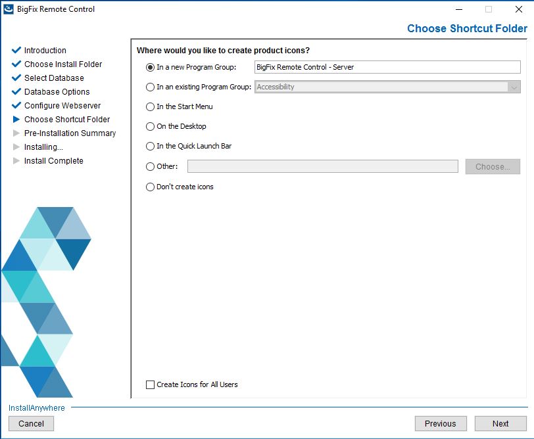
Task: Click the Choose Shortcut Folder arrow icon
Action: [16, 120]
